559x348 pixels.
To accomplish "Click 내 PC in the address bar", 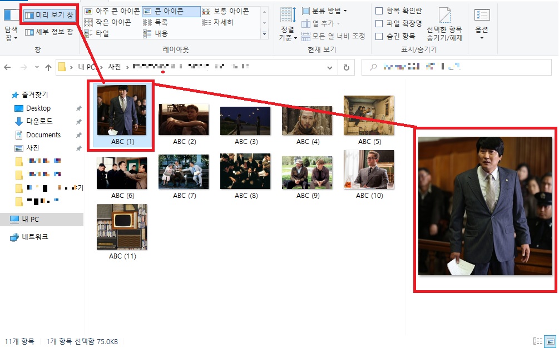I will (87, 67).
